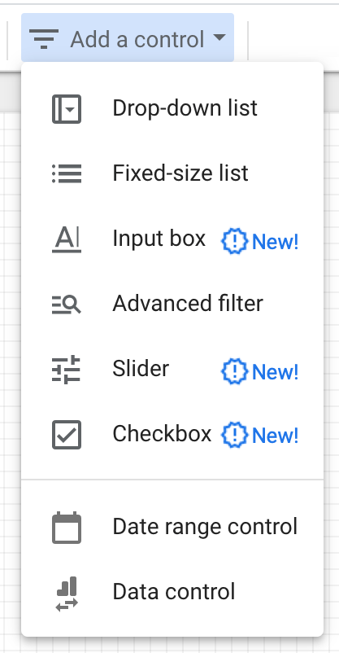Click the Checkbox control icon
Viewport: 339px width, 653px height.
click(67, 435)
